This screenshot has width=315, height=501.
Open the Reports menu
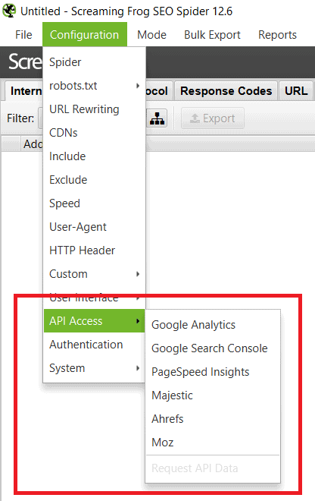coord(277,34)
